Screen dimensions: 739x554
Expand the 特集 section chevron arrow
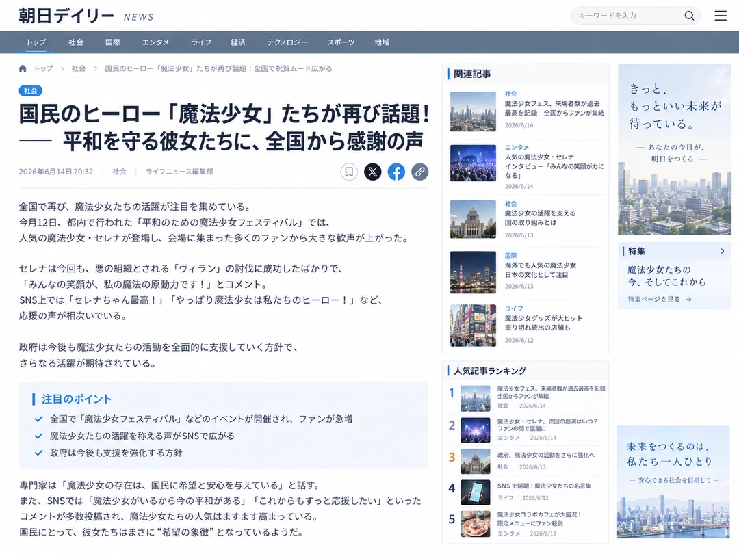pyautogui.click(x=723, y=251)
